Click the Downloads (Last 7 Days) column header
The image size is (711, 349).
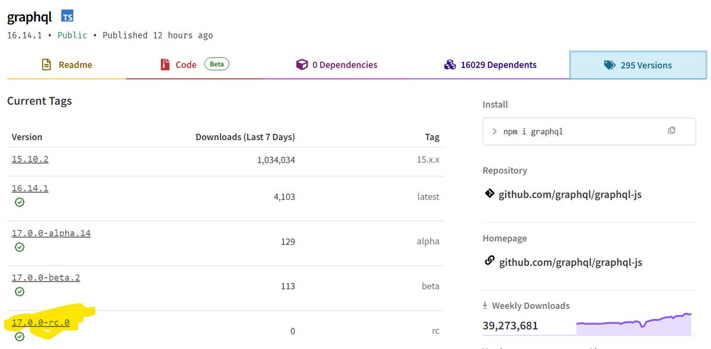pyautogui.click(x=245, y=137)
